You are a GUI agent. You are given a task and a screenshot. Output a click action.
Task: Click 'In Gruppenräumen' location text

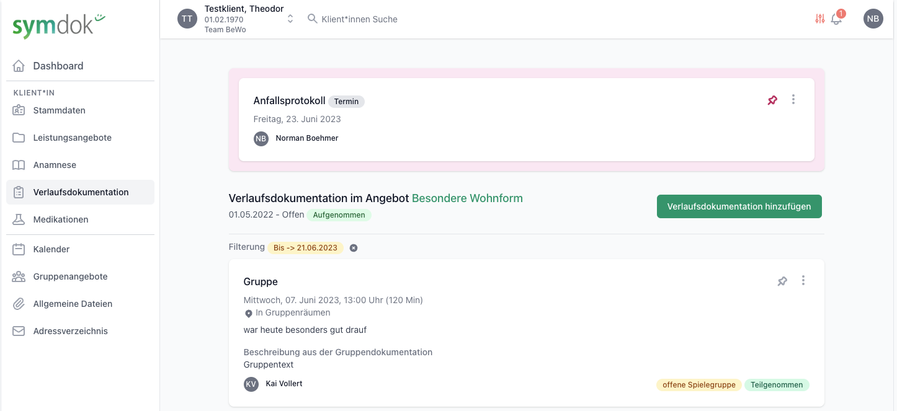pos(293,312)
